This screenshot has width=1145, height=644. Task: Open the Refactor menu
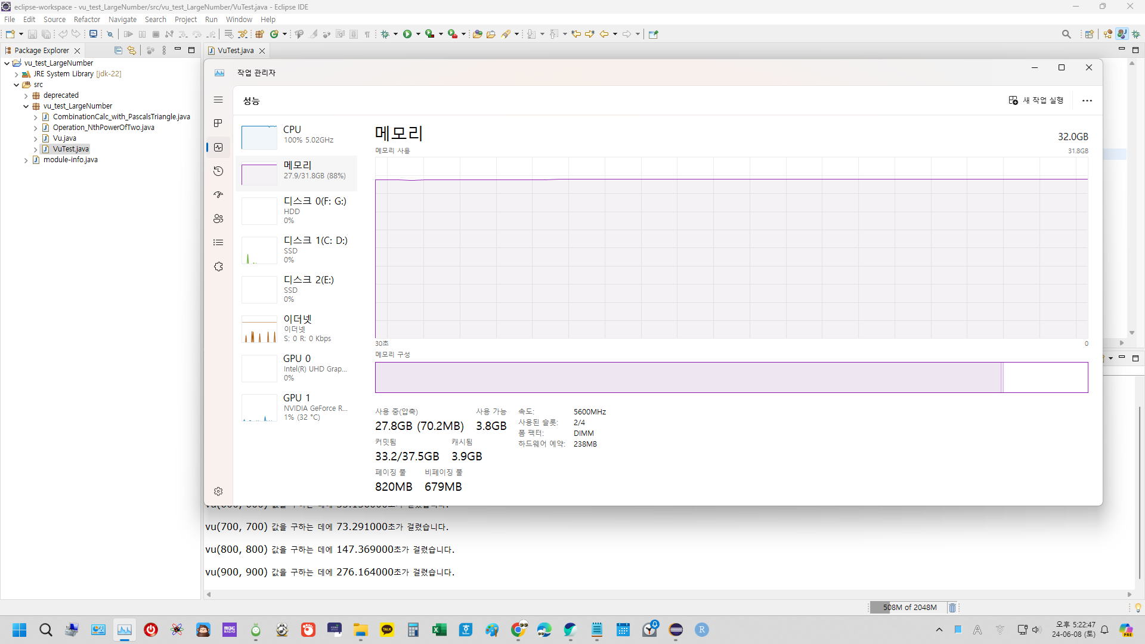(86, 20)
